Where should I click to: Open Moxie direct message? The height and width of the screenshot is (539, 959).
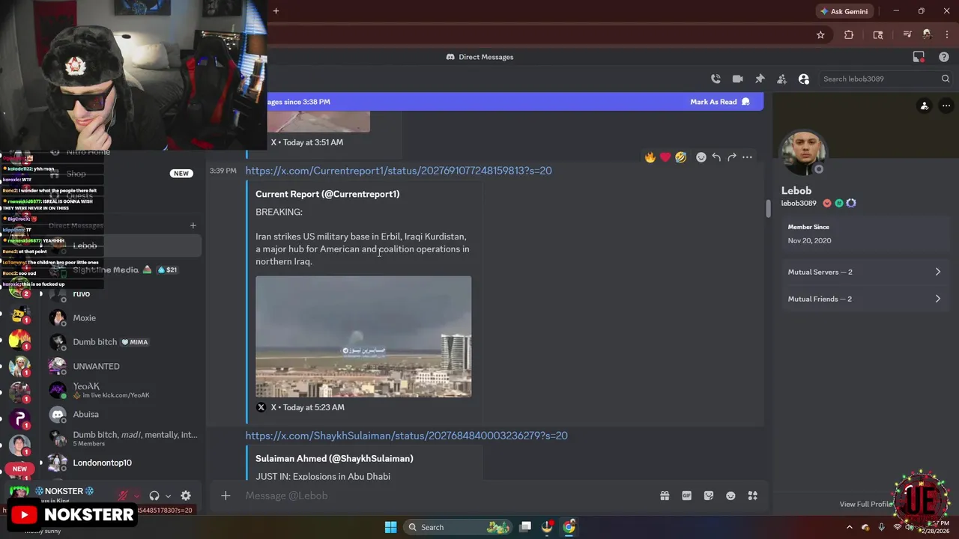click(121, 318)
